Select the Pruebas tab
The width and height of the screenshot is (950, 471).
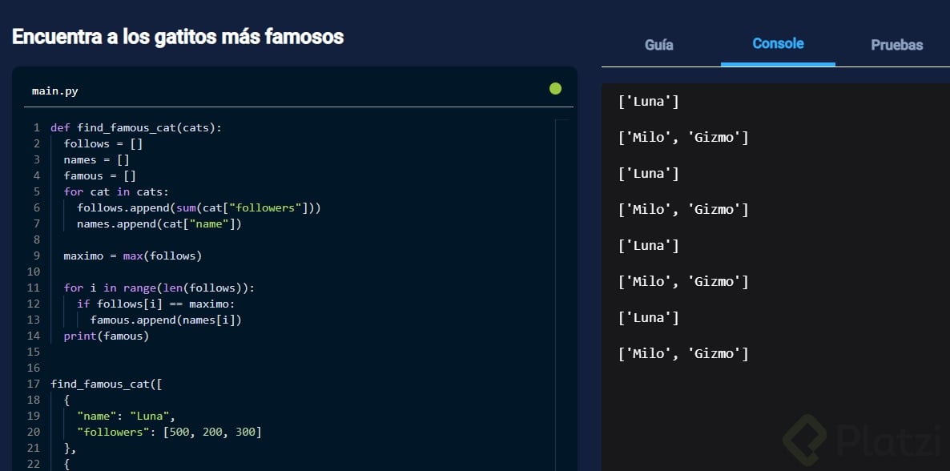point(896,45)
